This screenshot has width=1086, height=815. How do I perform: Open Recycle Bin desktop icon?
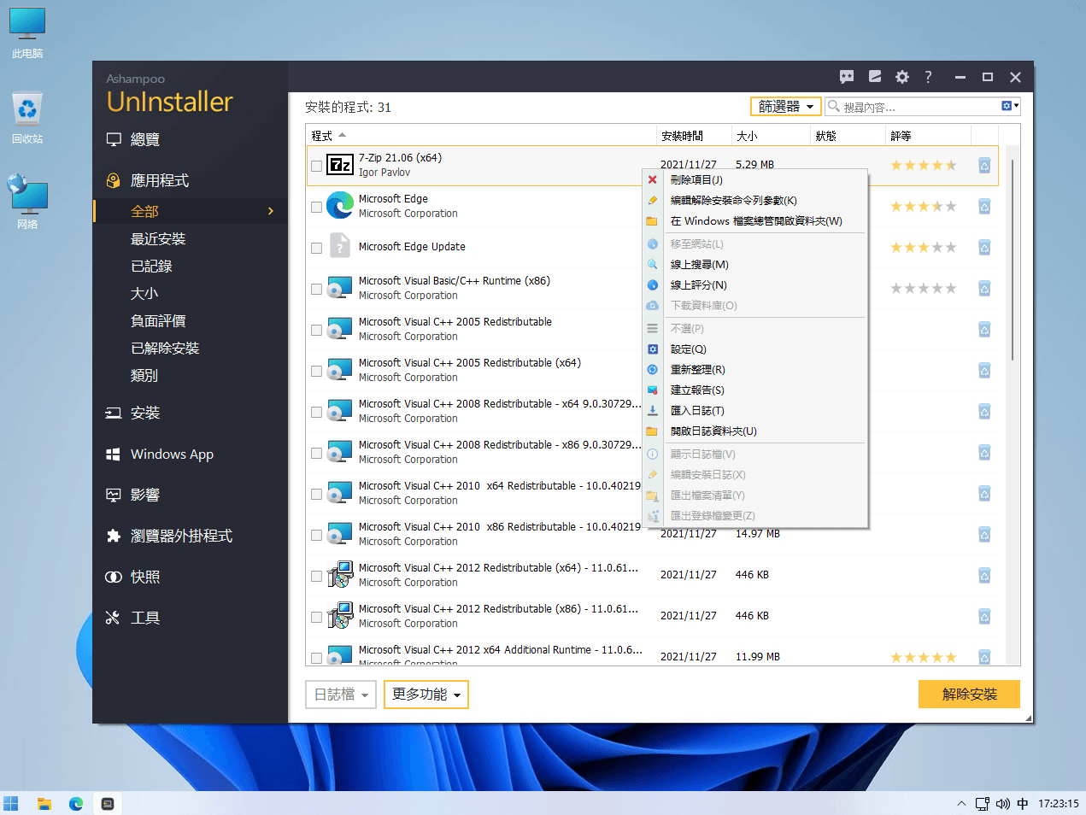(27, 117)
